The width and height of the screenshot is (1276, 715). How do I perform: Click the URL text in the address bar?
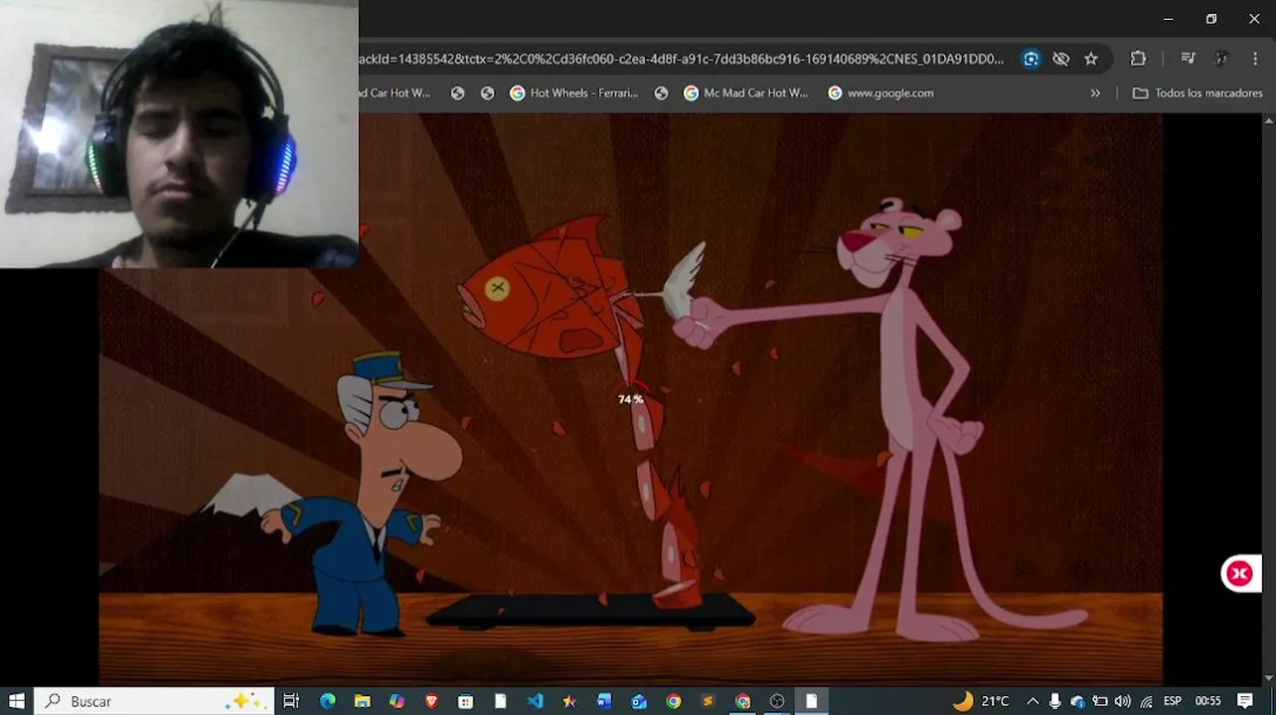pos(682,59)
